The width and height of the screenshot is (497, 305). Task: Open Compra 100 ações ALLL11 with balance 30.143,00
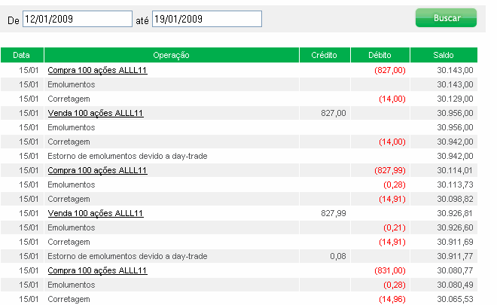pyautogui.click(x=97, y=70)
